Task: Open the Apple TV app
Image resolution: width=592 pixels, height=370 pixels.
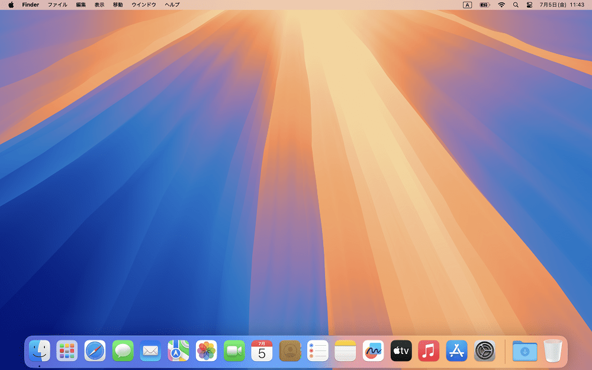Action: point(401,350)
